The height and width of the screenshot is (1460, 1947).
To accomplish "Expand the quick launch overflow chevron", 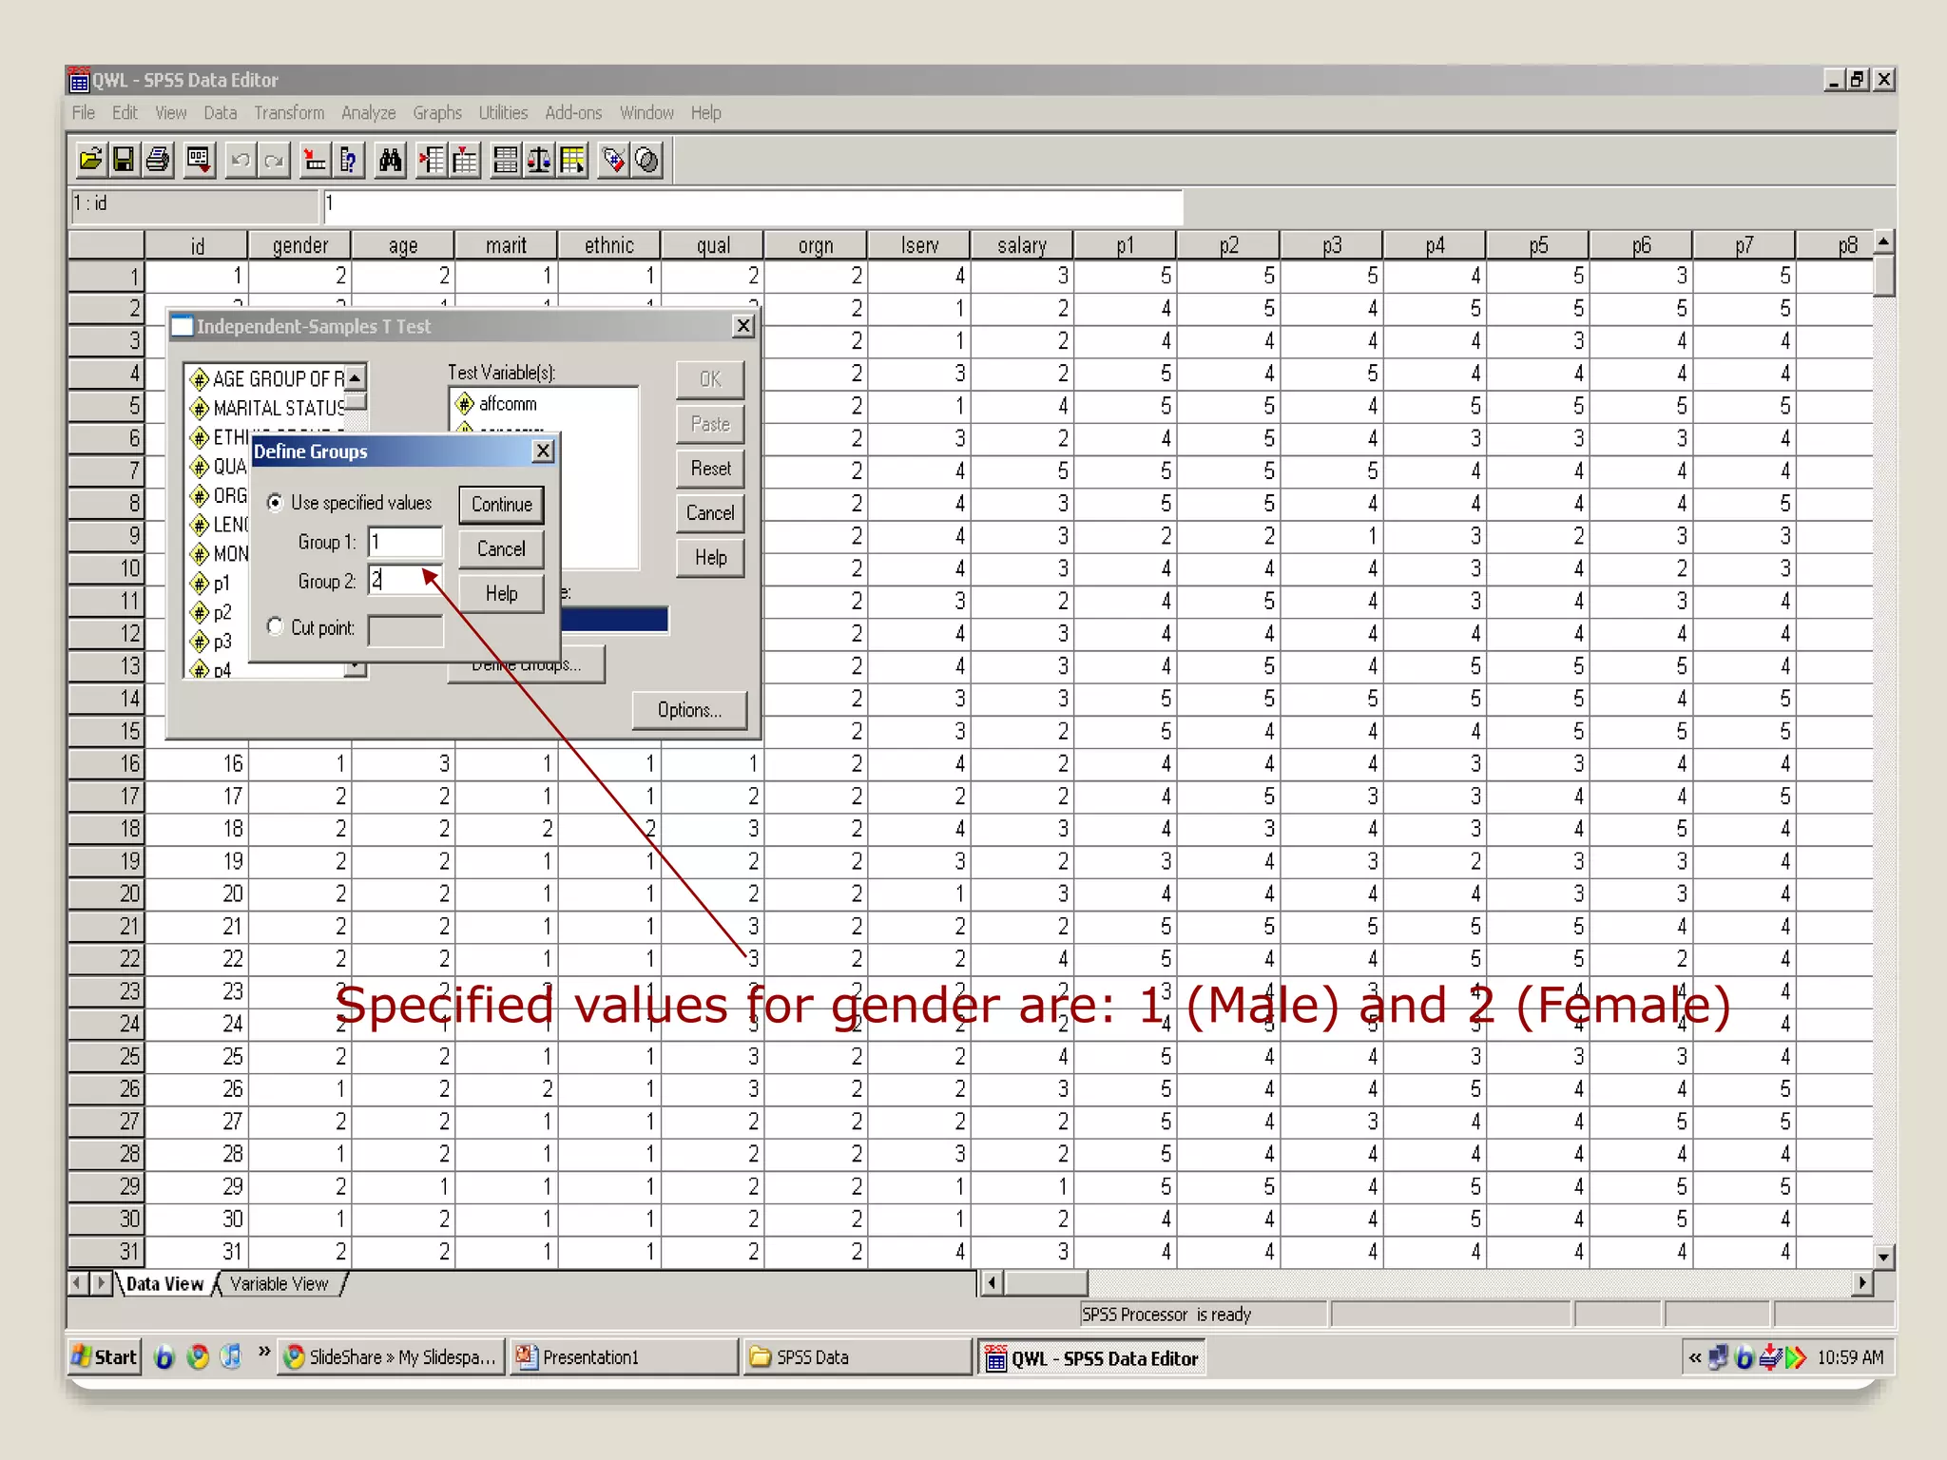I will coord(264,1352).
